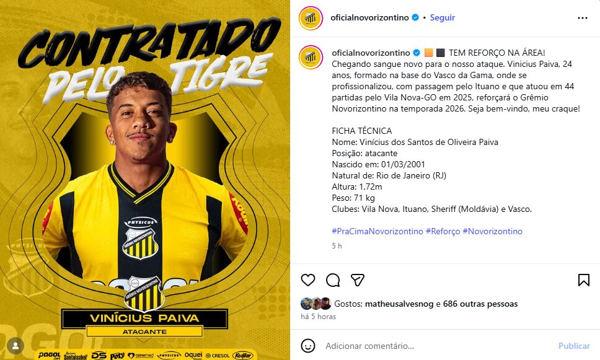Click the tagged people icon on photo
This screenshot has height=360, width=600.
[15, 346]
